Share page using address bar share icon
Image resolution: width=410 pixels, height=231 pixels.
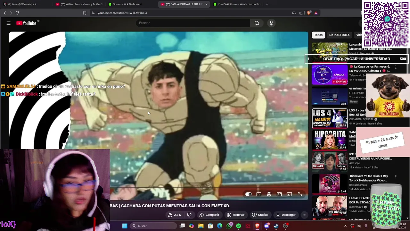[301, 13]
